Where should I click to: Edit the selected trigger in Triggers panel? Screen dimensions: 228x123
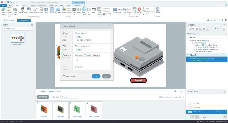pos(193,29)
